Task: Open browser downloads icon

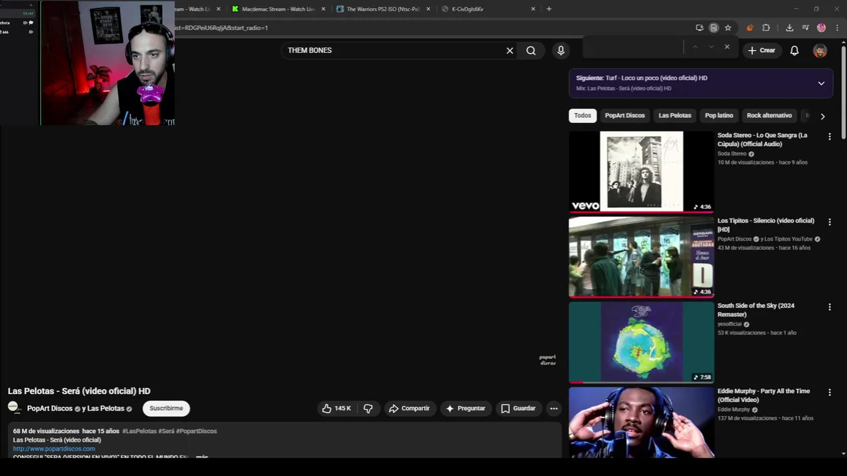Action: point(789,28)
